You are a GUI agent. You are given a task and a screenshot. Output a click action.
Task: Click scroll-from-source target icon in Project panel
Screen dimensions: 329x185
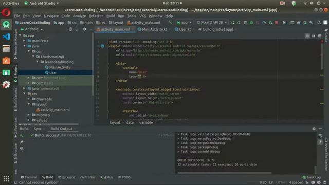(70, 29)
